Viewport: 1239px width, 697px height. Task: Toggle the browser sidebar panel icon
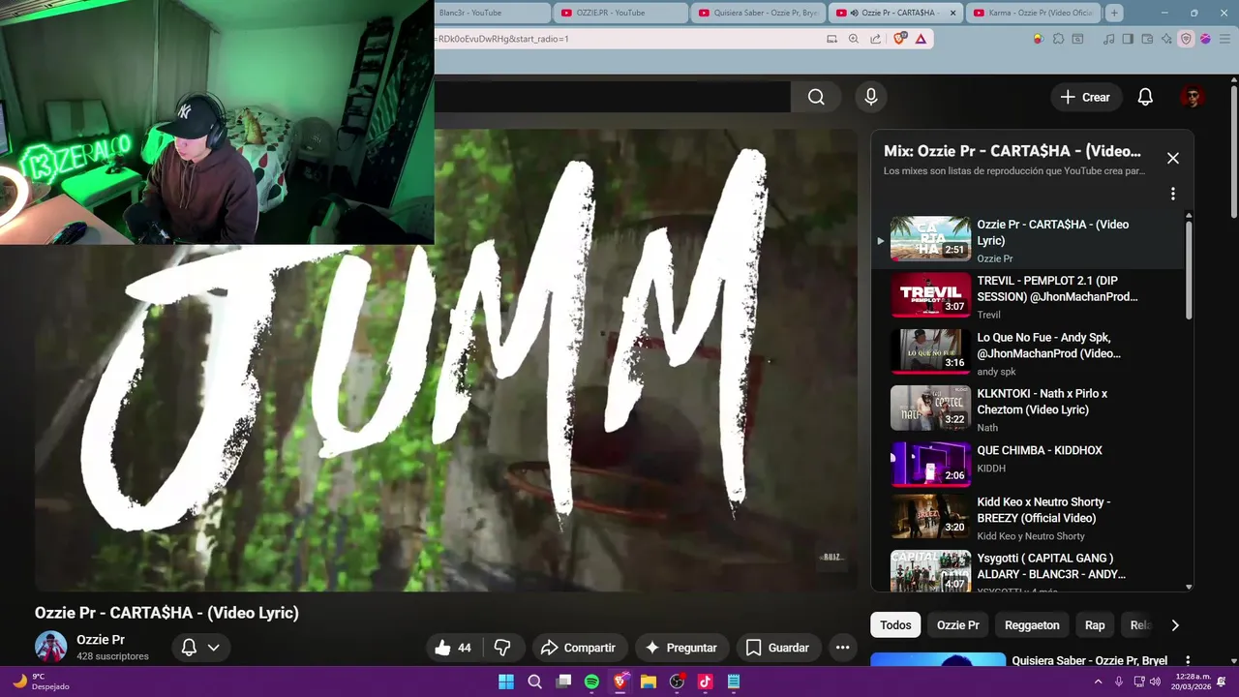pyautogui.click(x=1128, y=39)
